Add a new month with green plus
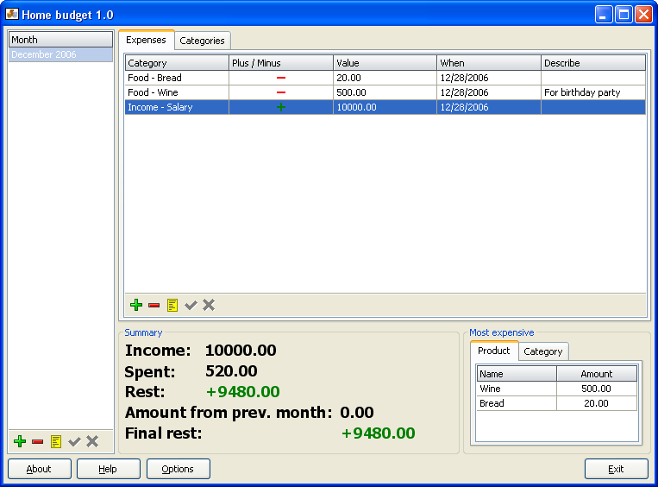Screen dimensions: 658x487 [20, 441]
